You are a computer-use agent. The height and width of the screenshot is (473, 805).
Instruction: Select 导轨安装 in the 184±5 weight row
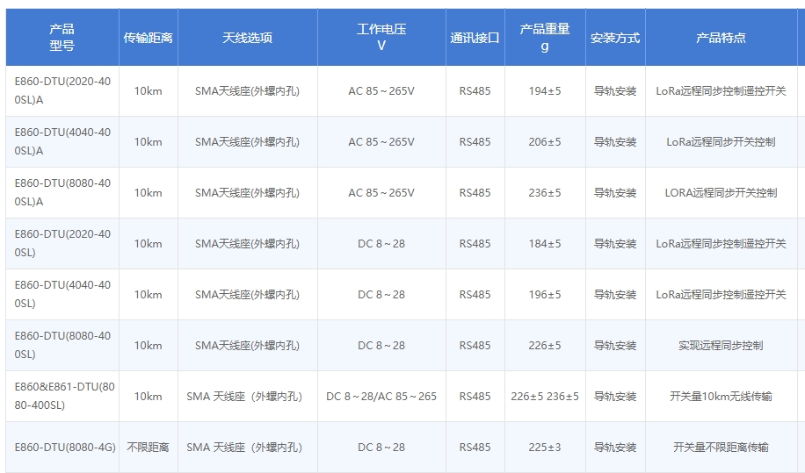(615, 243)
